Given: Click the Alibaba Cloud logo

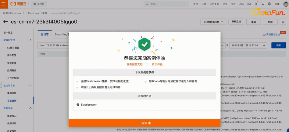Looking at the screenshot, I should point(19,4).
